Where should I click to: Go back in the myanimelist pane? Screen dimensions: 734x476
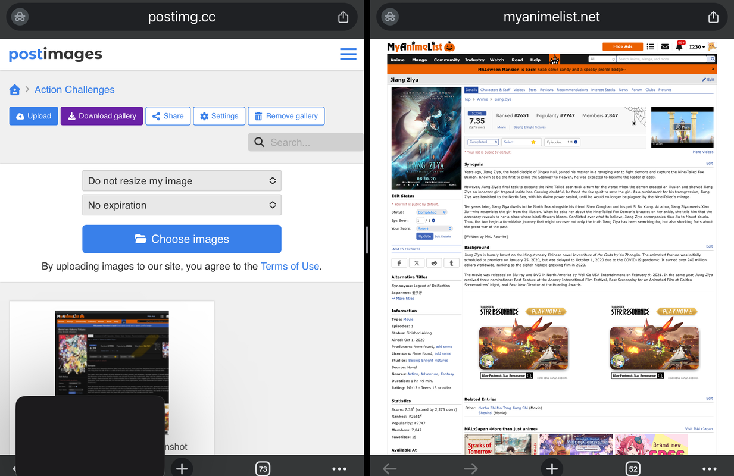tap(389, 469)
